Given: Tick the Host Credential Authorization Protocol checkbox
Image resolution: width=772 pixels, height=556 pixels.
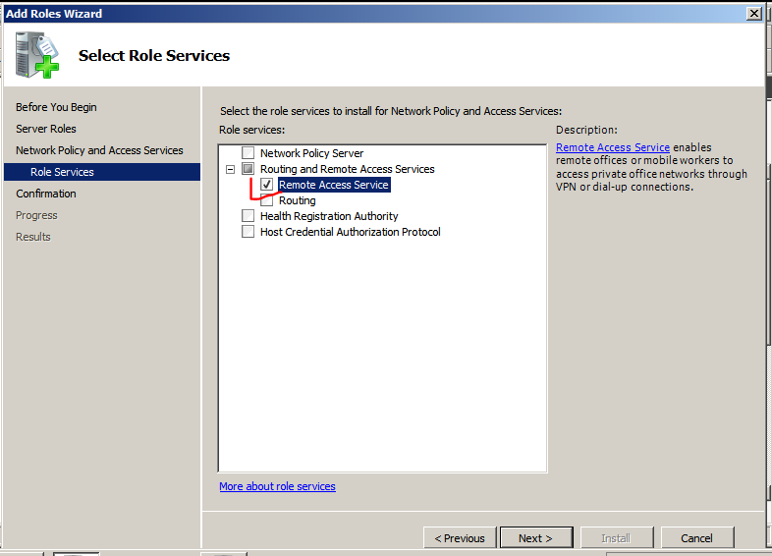Looking at the screenshot, I should pos(248,232).
